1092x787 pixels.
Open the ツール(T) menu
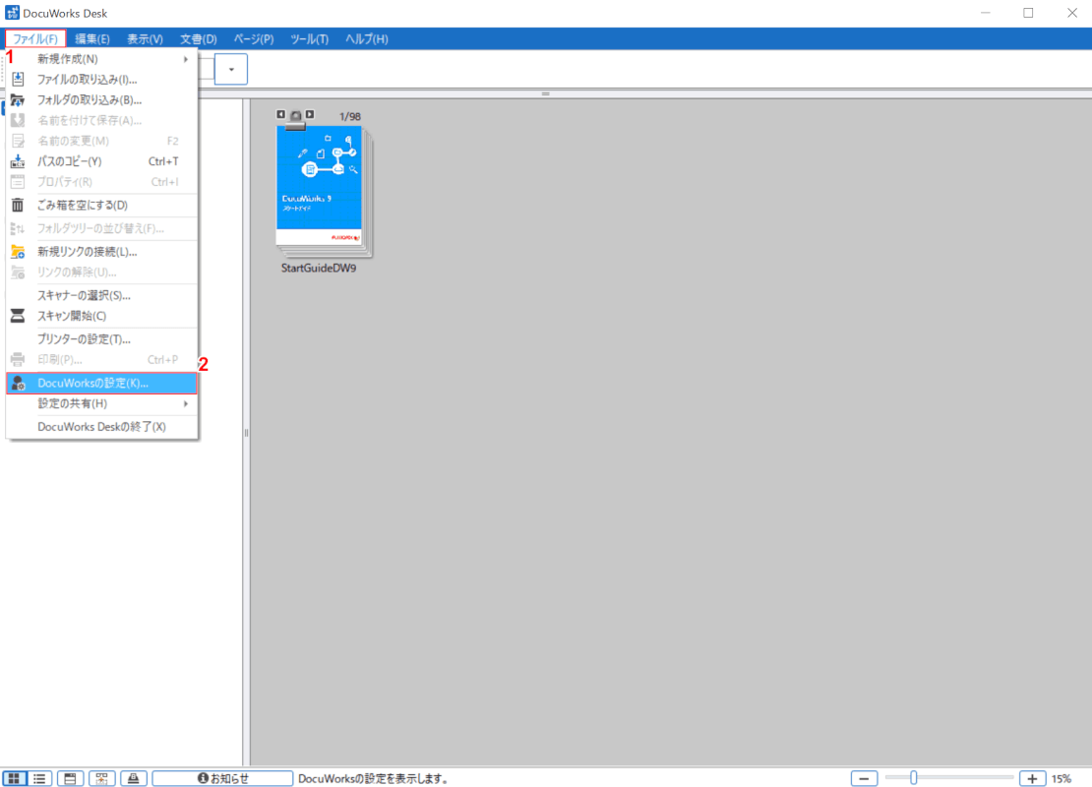309,39
